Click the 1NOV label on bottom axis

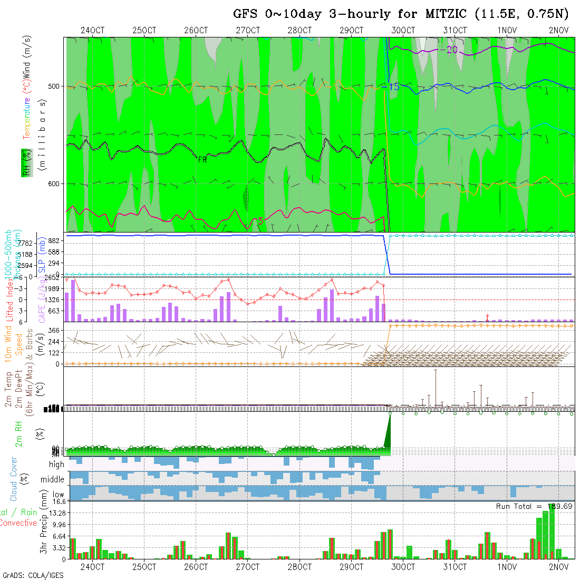tap(507, 567)
